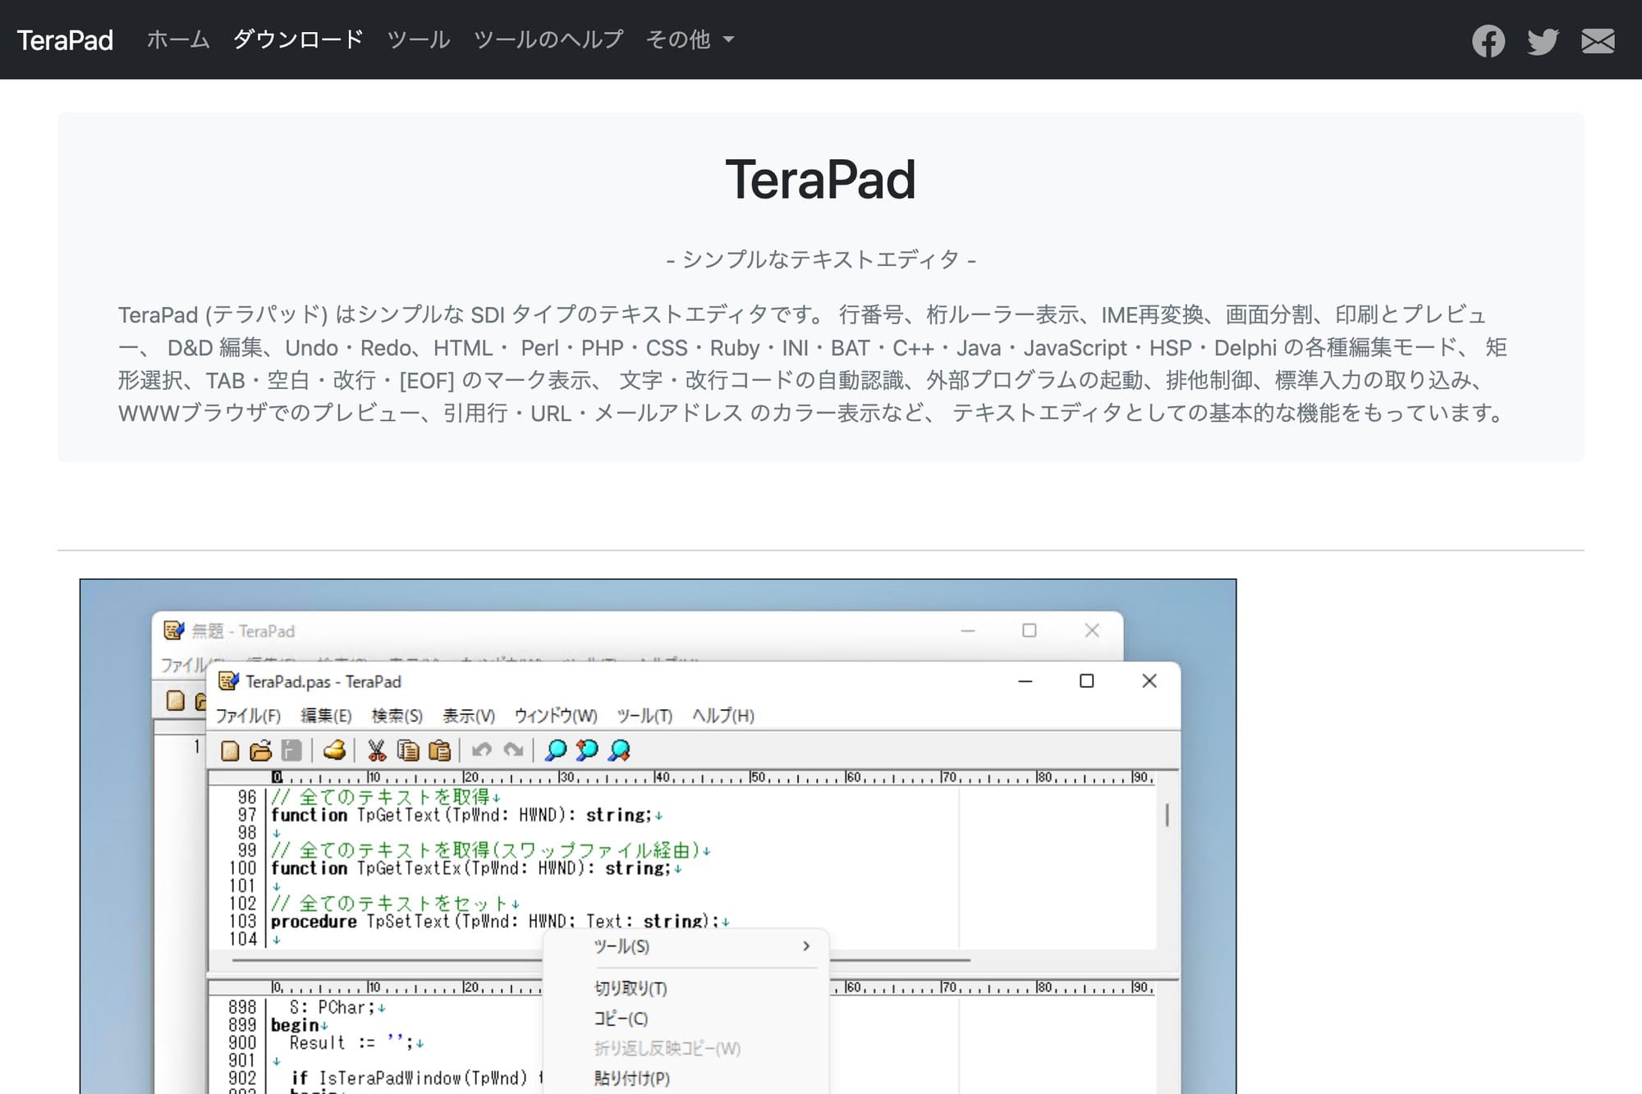Click code line 103 procedure TpSetText
Image resolution: width=1642 pixels, height=1094 pixels.
pos(500,921)
